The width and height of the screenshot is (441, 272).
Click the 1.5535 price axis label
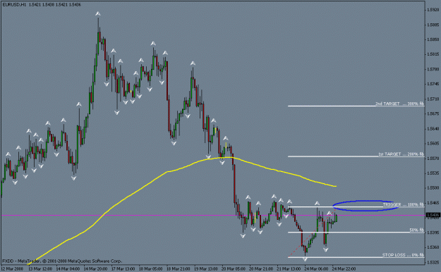[x=433, y=173]
